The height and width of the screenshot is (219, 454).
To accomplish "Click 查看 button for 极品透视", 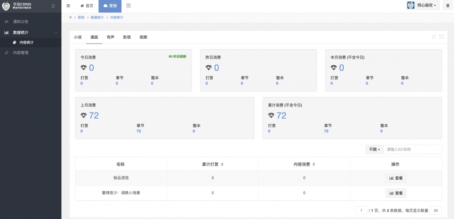I will pyautogui.click(x=396, y=178).
